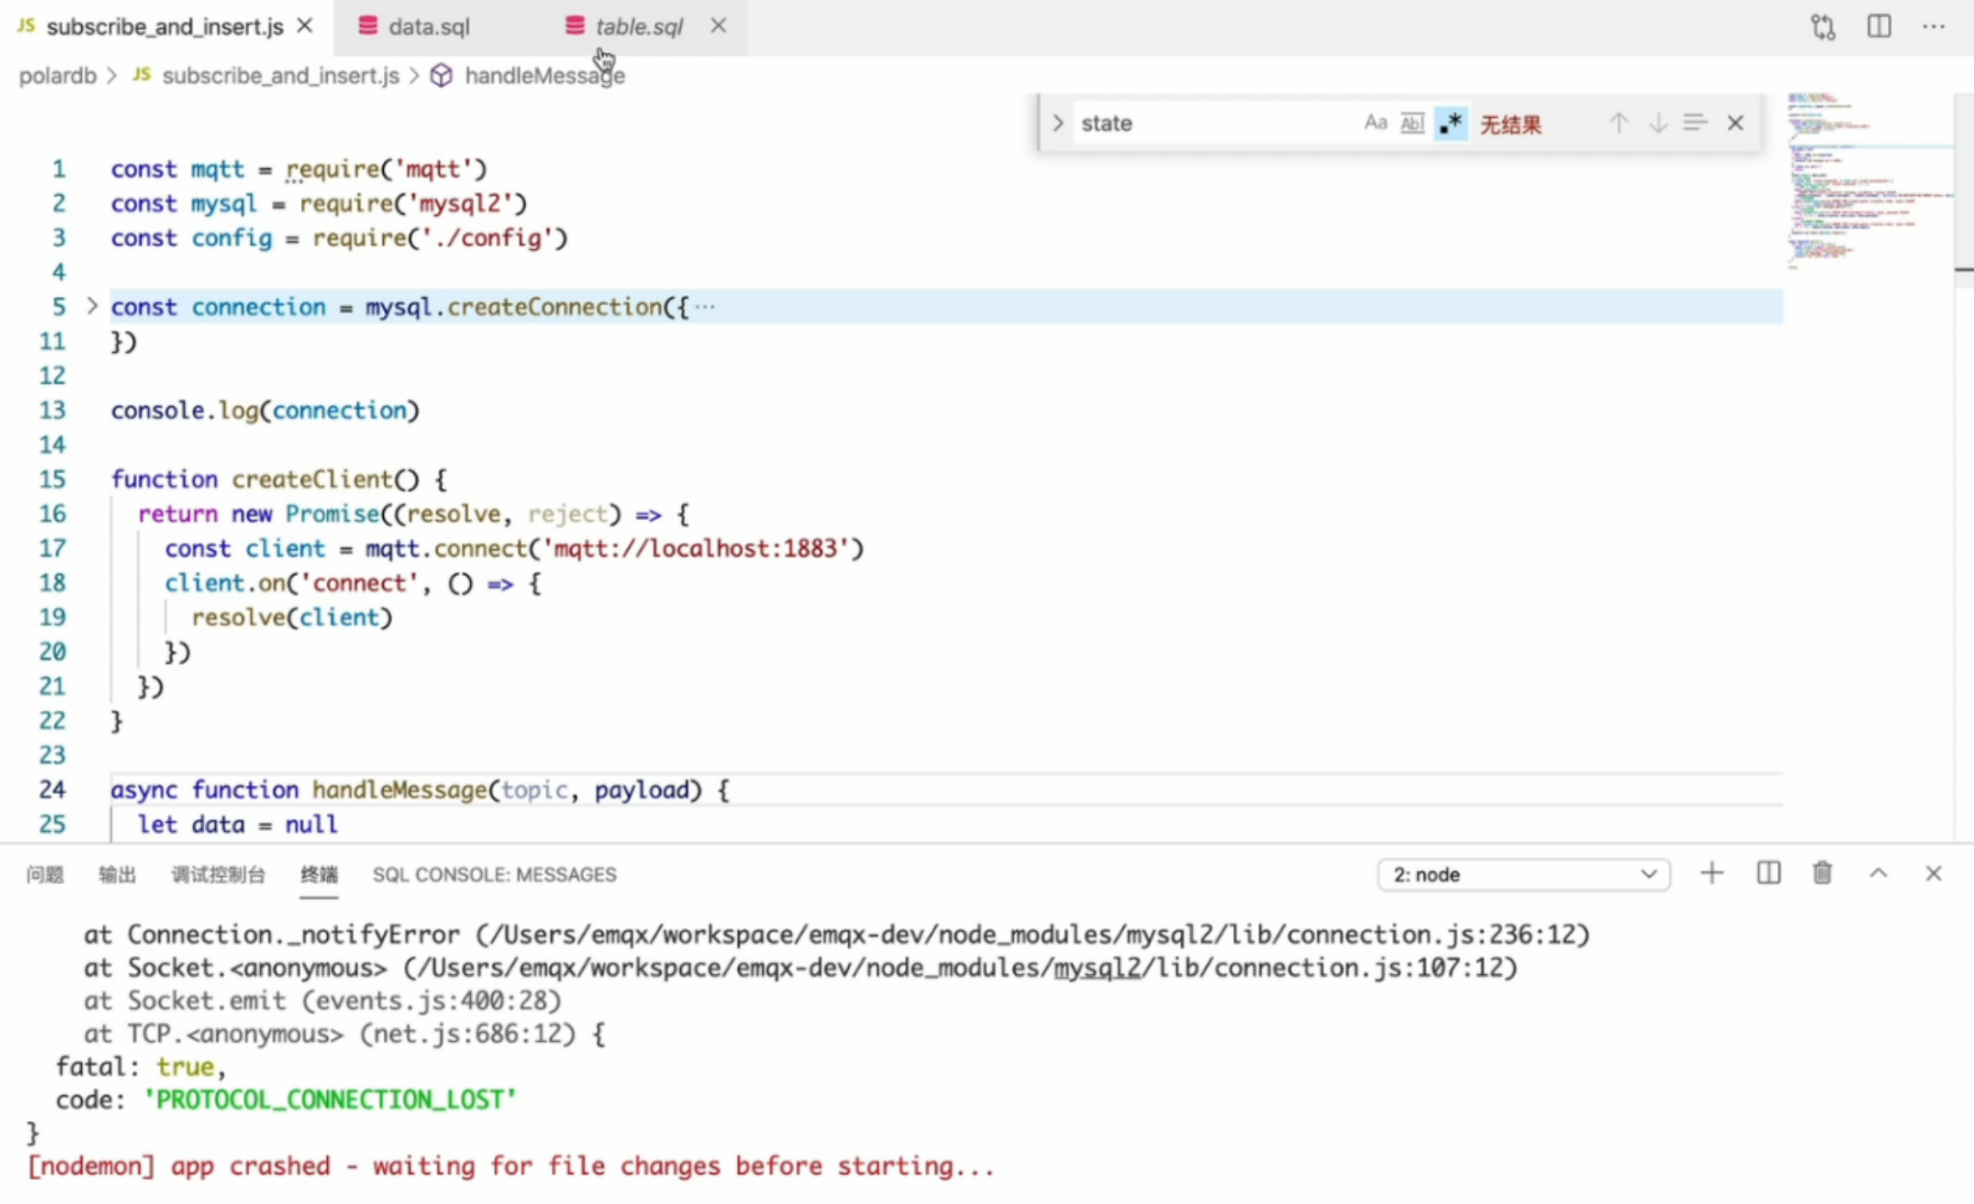Open the '2: node' terminal dropdown
The width and height of the screenshot is (1974, 1204).
tap(1524, 875)
